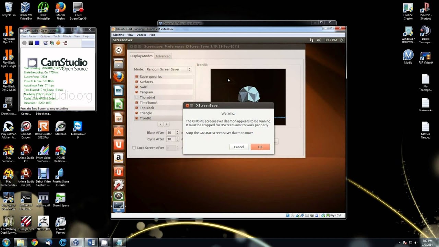
Task: Open LibreOffice Impress in Ubuntu launcher
Action: (x=119, y=118)
